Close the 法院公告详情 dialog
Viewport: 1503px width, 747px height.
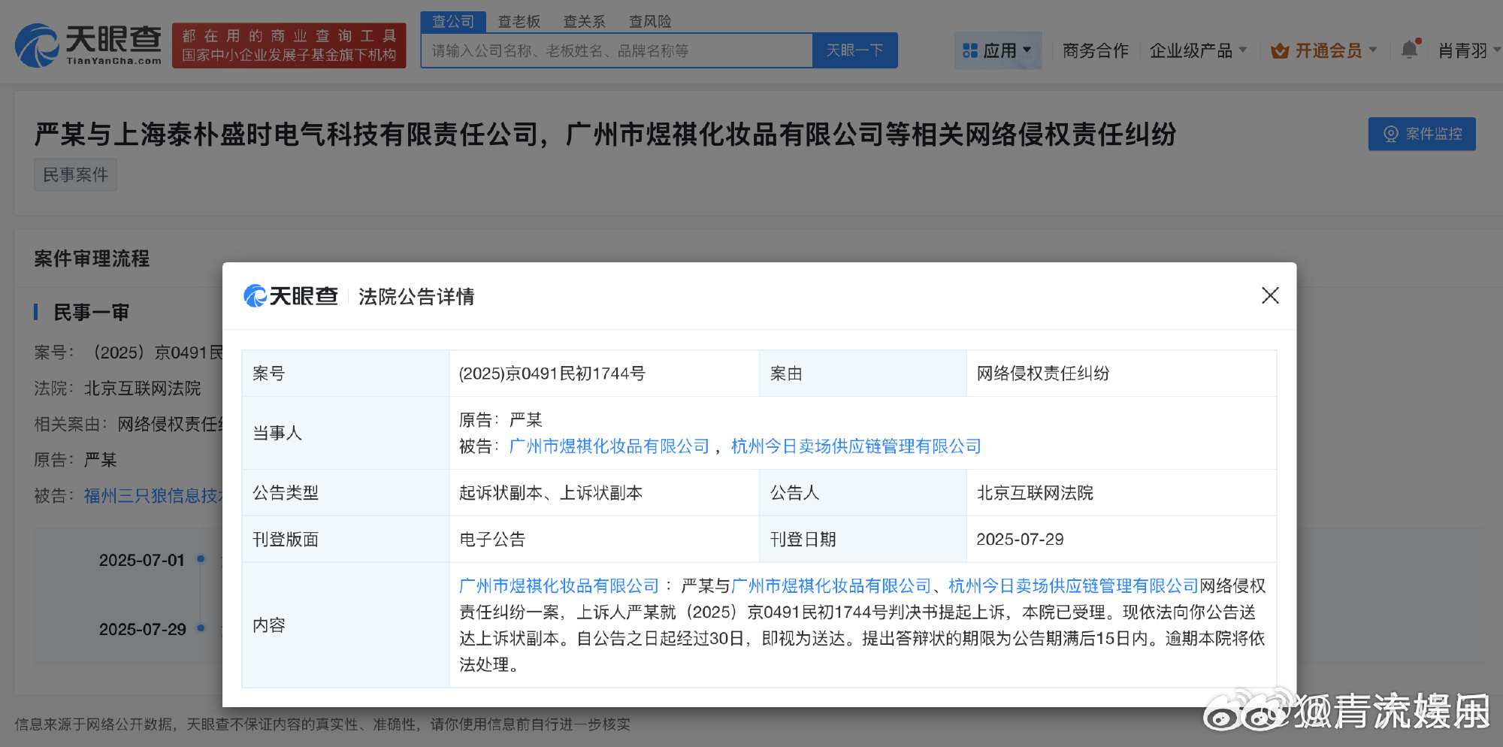(1270, 295)
